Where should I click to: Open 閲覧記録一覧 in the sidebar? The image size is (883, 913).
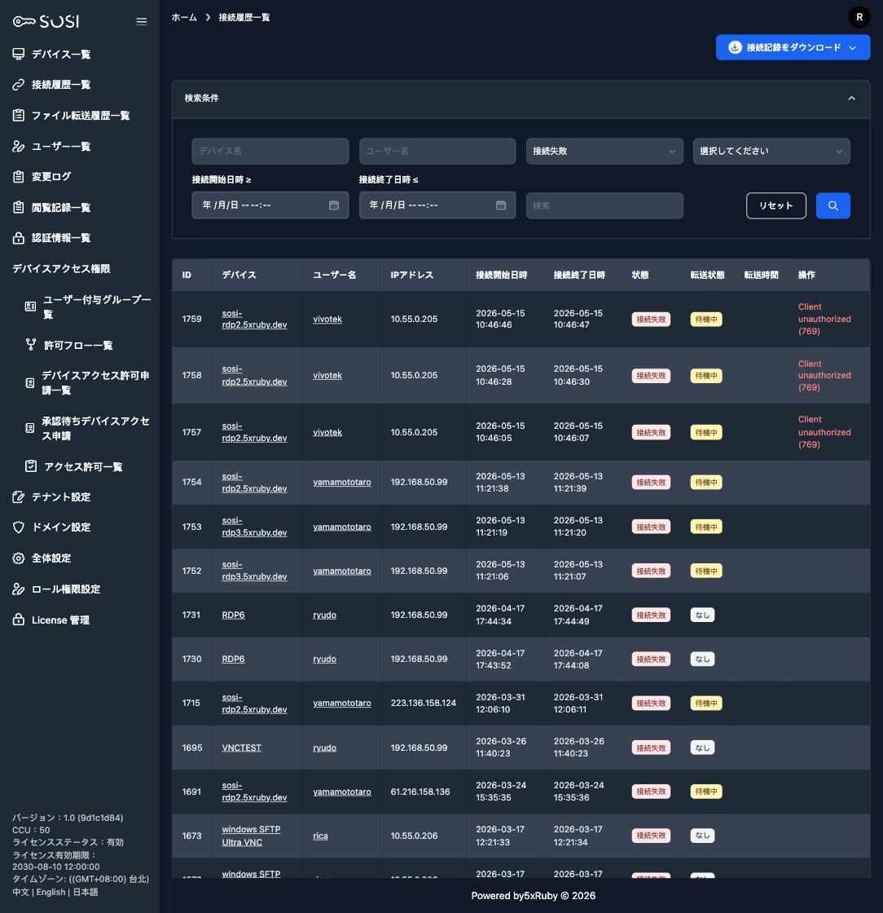(x=61, y=207)
